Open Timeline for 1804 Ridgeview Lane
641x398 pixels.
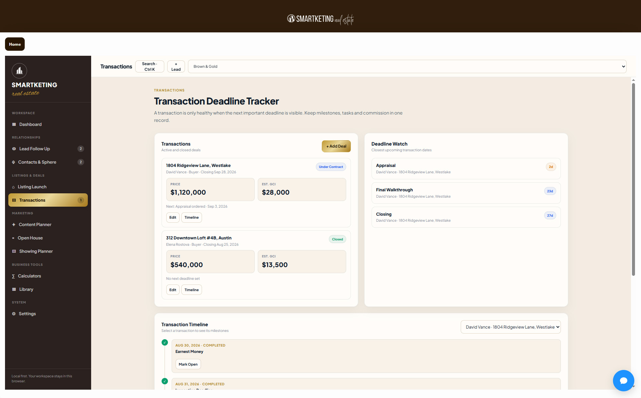coord(191,217)
